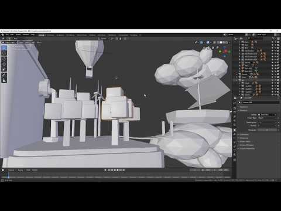The width and height of the screenshot is (281, 211).
Task: Open the Material properties tab
Action: [235, 155]
